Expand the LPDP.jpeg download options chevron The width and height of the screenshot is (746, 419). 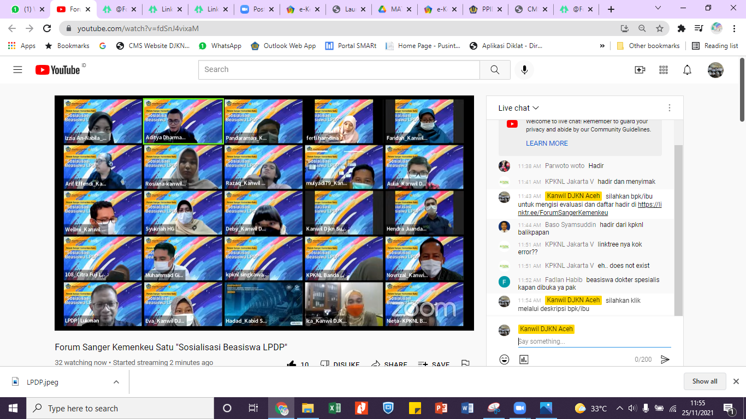click(x=116, y=382)
